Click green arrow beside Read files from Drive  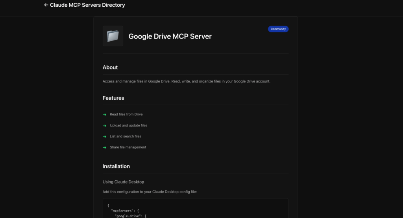[x=105, y=115]
